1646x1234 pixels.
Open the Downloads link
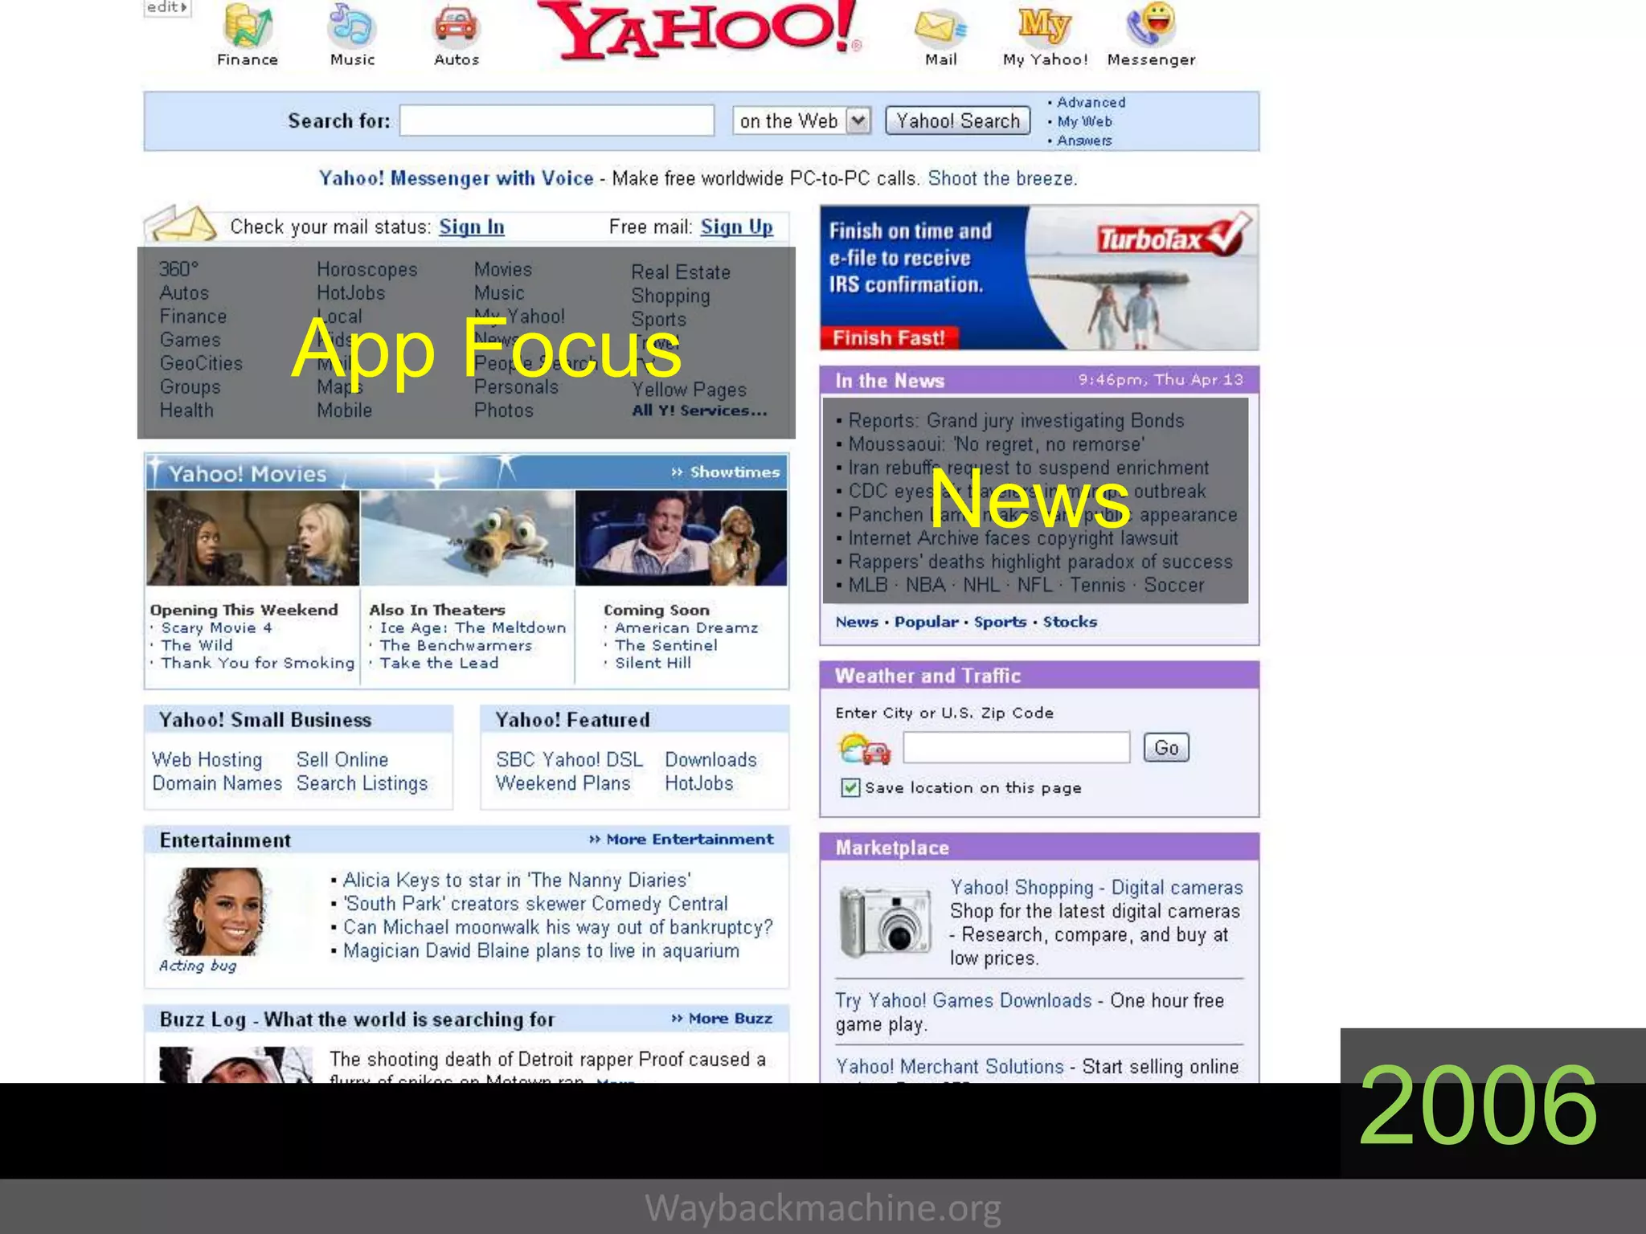click(x=711, y=760)
